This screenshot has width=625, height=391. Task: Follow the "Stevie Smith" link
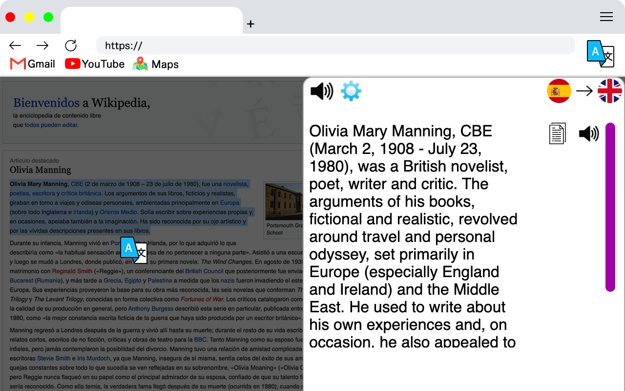click(x=54, y=358)
